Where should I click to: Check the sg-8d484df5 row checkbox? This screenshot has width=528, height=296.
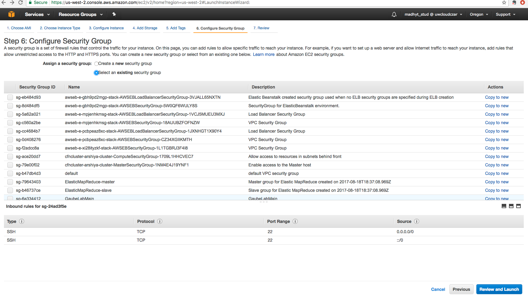click(x=10, y=106)
